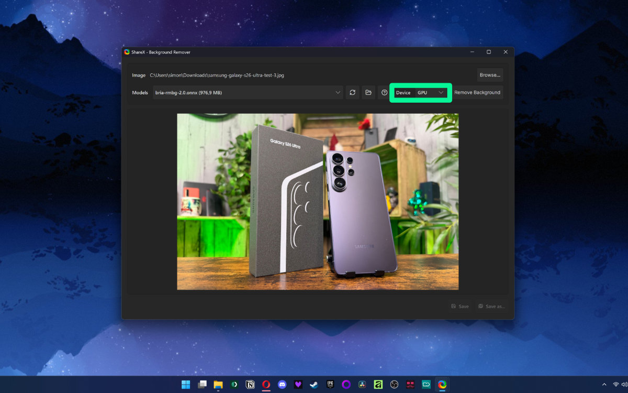Open Discord from the taskbar
Screen dimensions: 628x393
tap(282, 385)
